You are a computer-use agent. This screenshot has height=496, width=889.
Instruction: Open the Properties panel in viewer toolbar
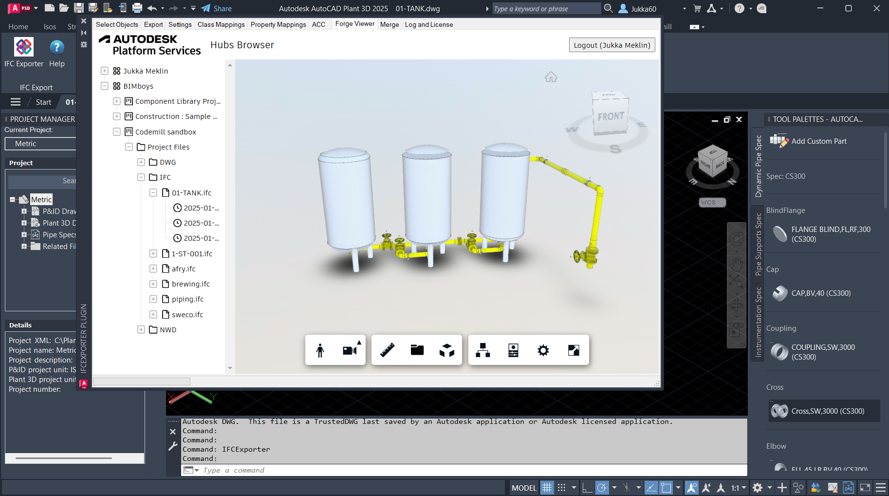513,350
